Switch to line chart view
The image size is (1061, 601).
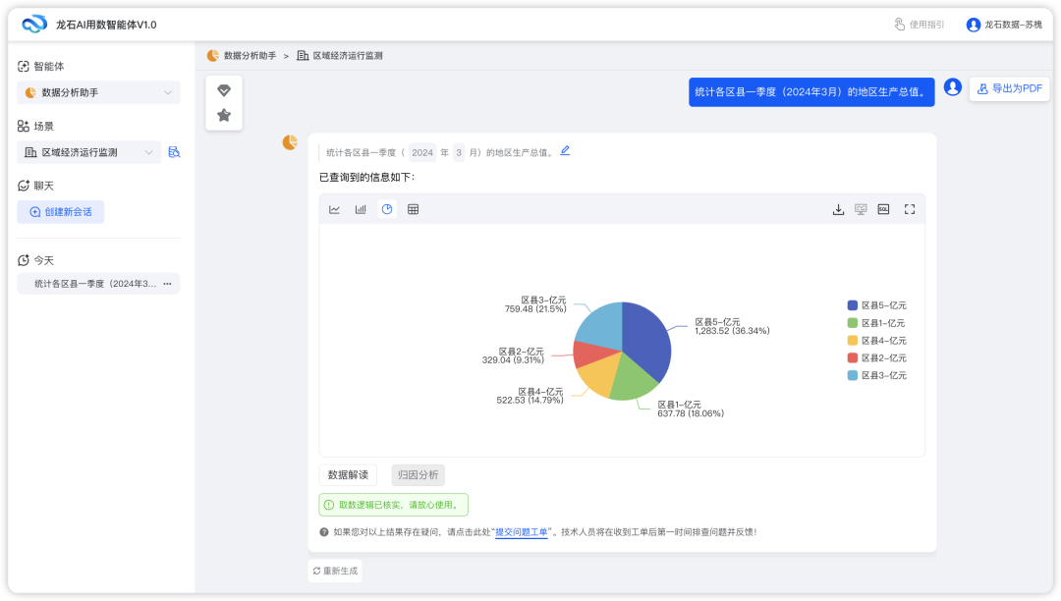click(334, 209)
